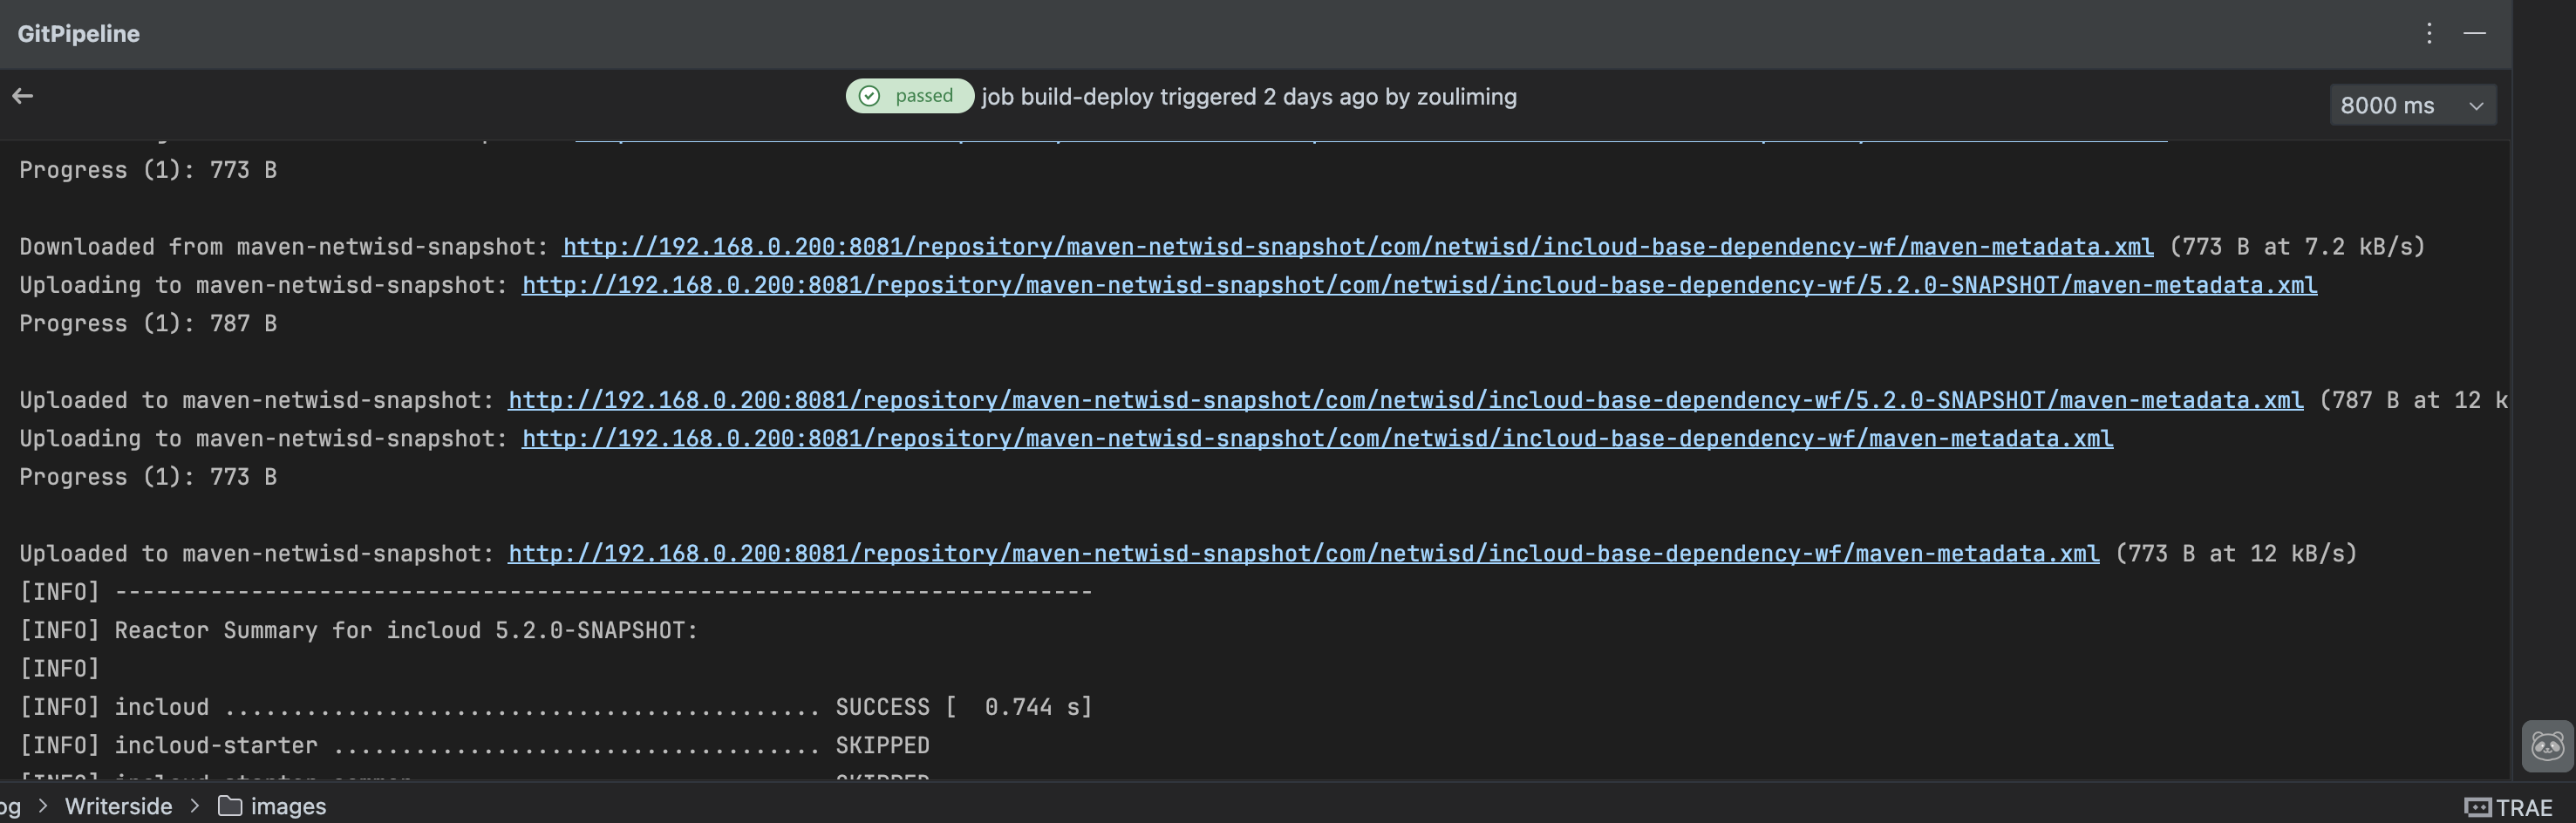Click the images folder icon in breadcrumb
The height and width of the screenshot is (823, 2576).
(x=230, y=806)
